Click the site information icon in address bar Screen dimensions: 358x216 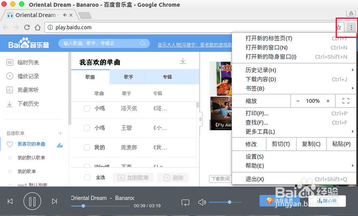[50, 28]
